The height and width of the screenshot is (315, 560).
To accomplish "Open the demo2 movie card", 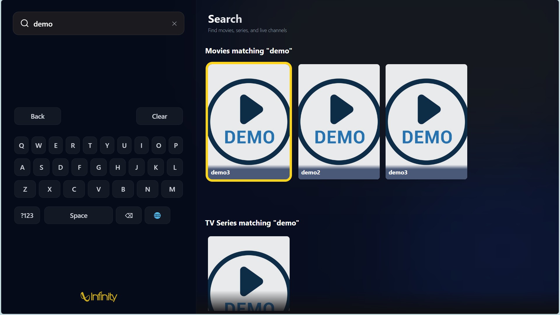I will pos(339,122).
